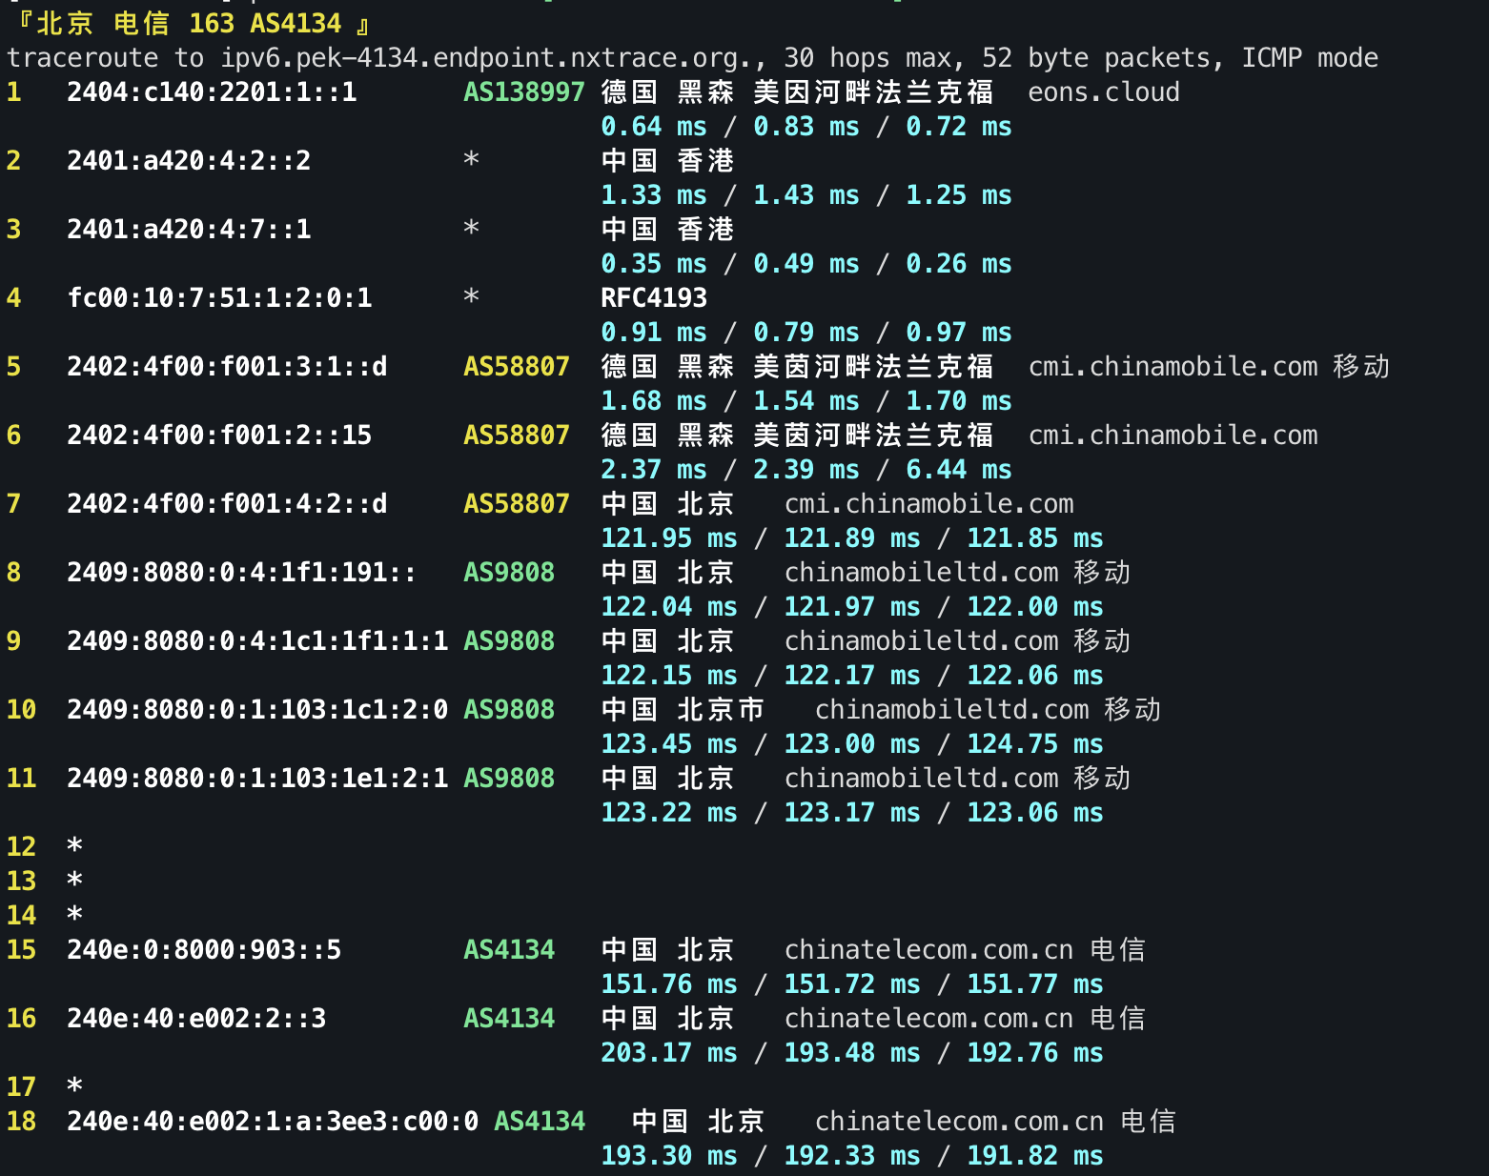Select the AS9808 label on hop 8
1489x1176 pixels.
[x=508, y=572]
